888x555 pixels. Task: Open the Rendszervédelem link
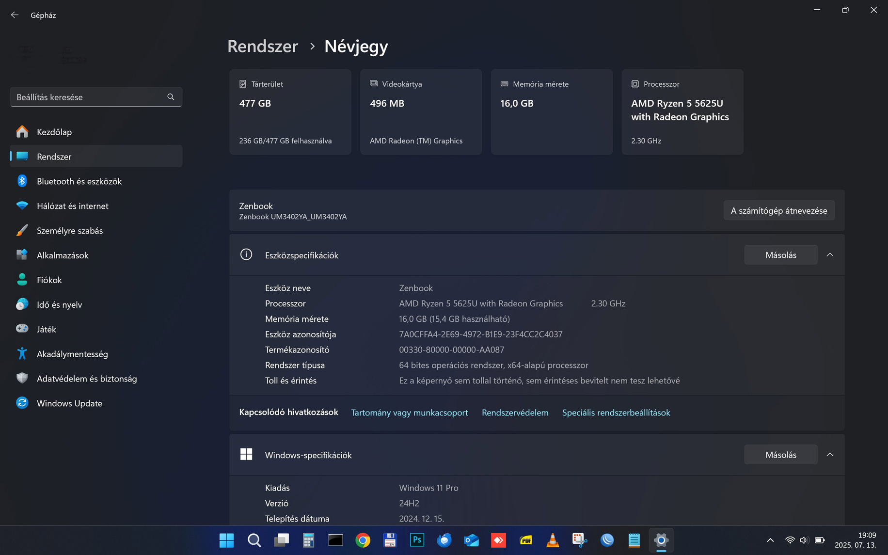point(515,412)
